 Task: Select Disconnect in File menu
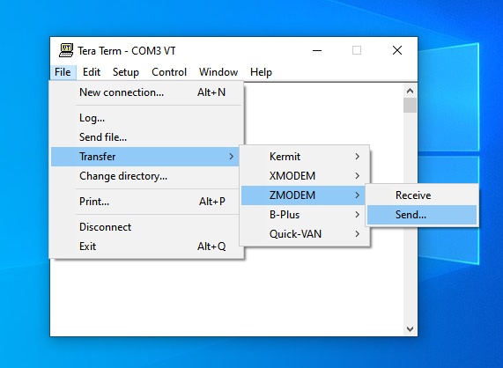click(x=146, y=227)
